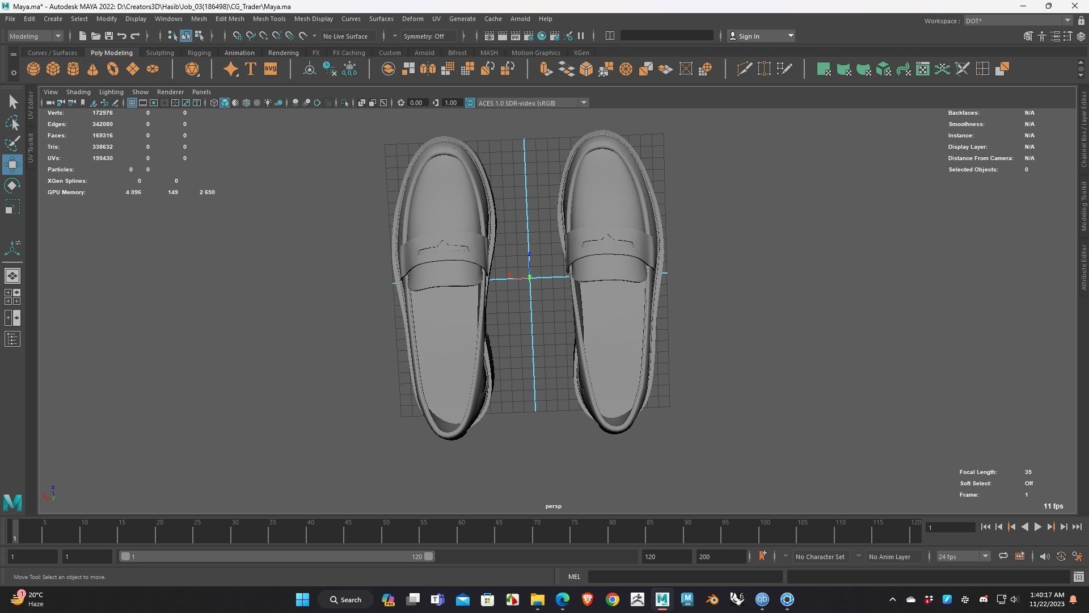Click the SVG import shelf icon
Viewport: 1089px width, 613px height.
tap(271, 69)
